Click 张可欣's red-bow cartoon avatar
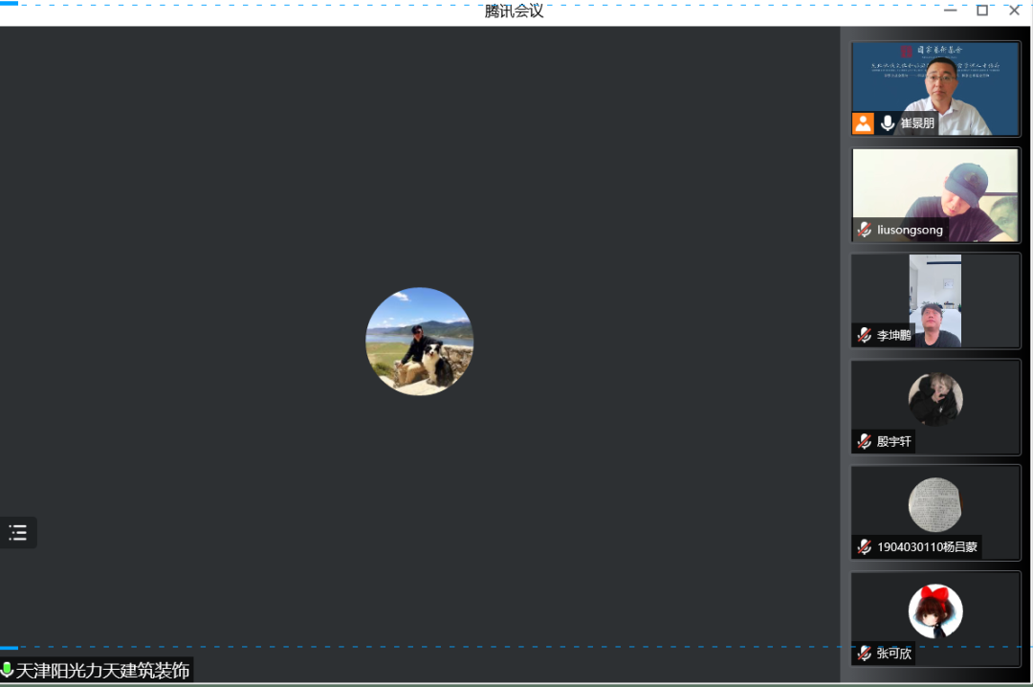The width and height of the screenshot is (1033, 687). coord(934,611)
